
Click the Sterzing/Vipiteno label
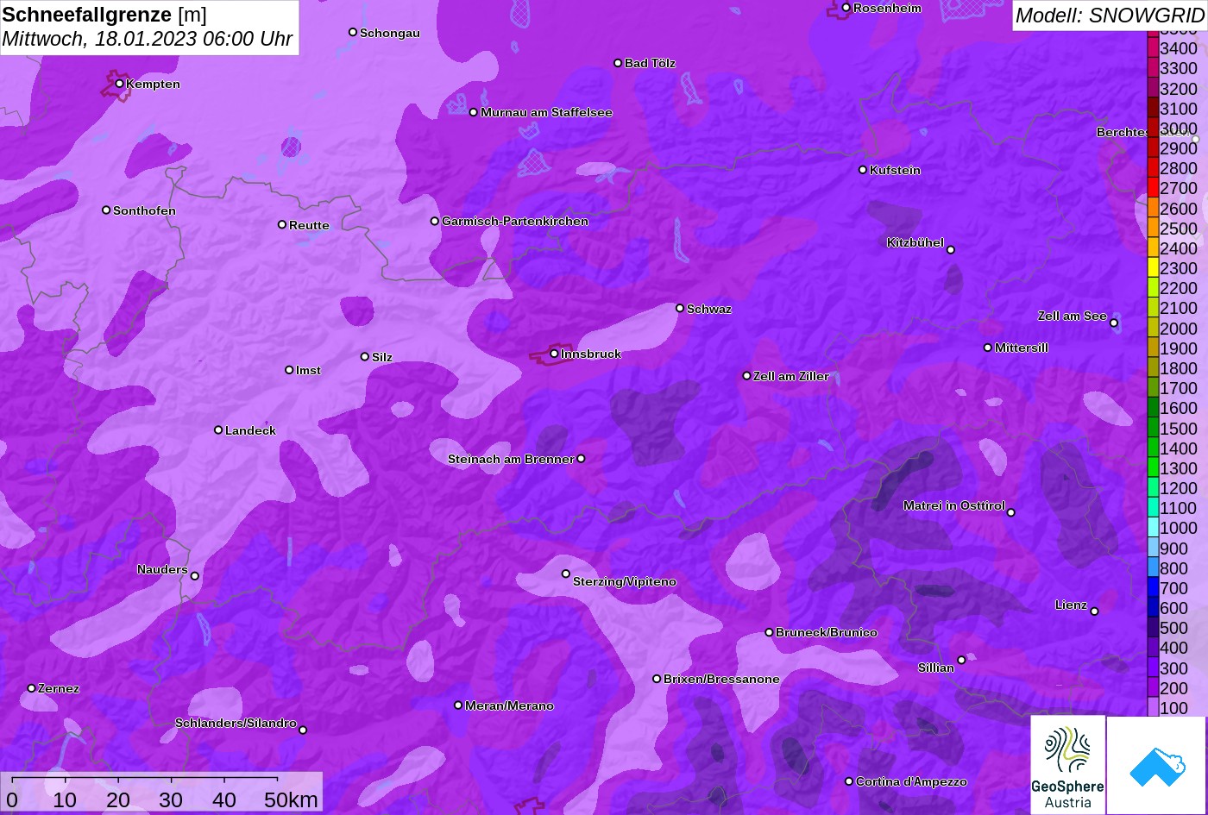[x=625, y=581]
